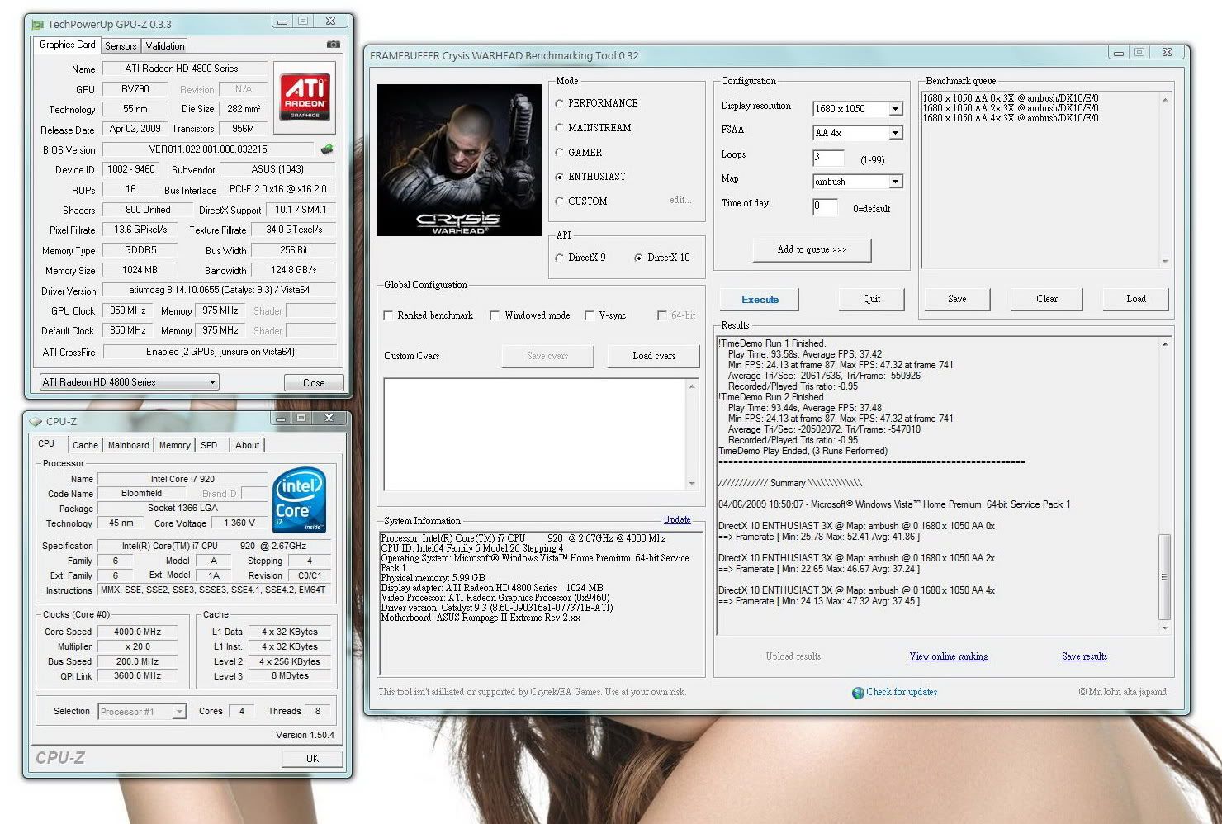Enable the Windowed mode checkbox
Screen dimensions: 1222x824
(x=495, y=315)
